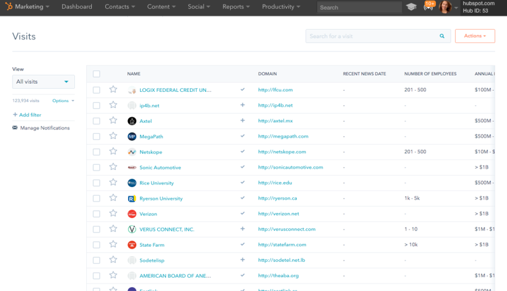Open the Productivity menu
The height and width of the screenshot is (291, 507).
point(281,6)
